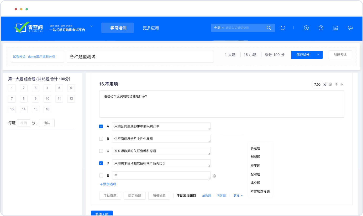Move question 16 up with arrow

click(336, 84)
